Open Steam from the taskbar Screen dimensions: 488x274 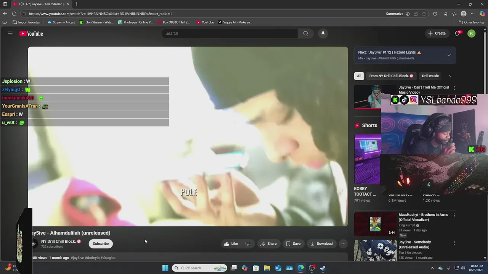[323, 268]
